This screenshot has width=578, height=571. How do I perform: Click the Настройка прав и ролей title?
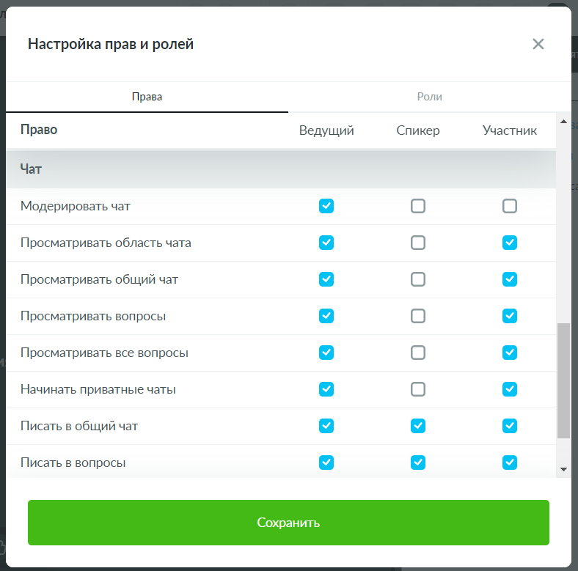[111, 44]
